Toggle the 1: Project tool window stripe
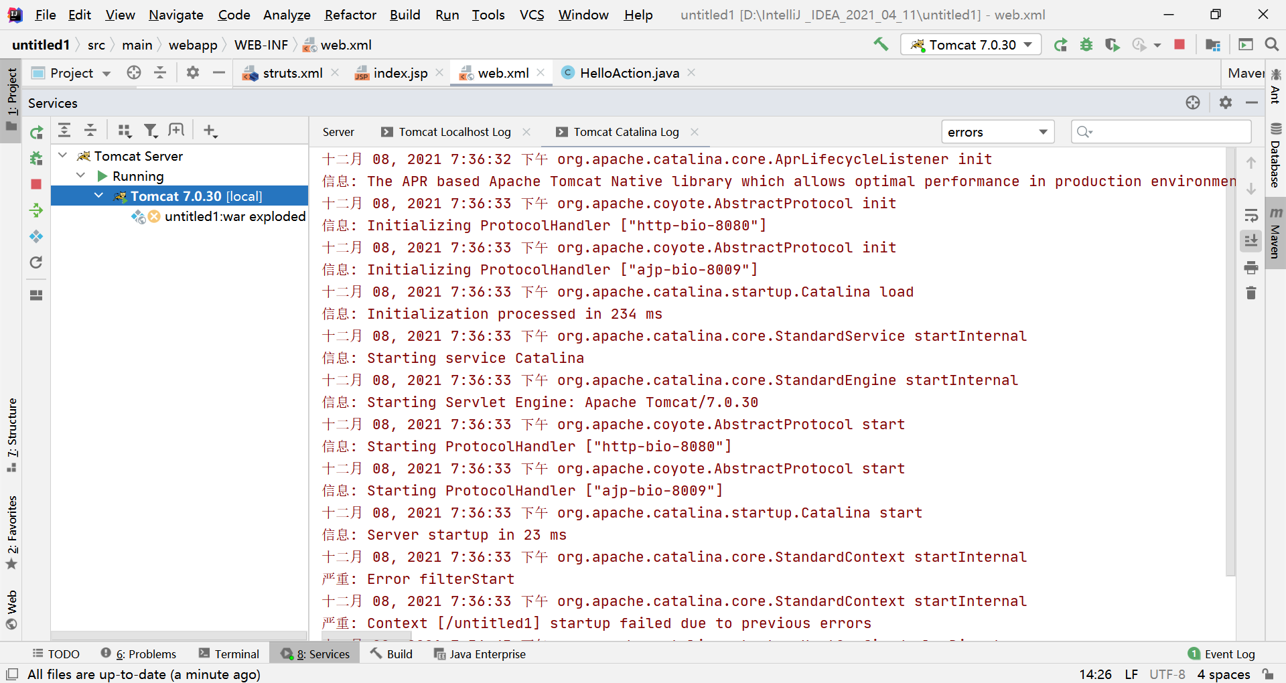 (x=11, y=99)
